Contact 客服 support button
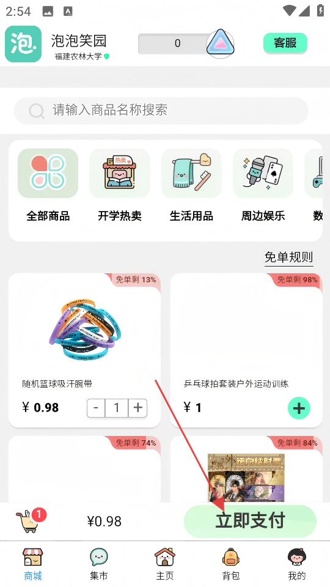Viewport: 330px width, 587px height. [285, 43]
